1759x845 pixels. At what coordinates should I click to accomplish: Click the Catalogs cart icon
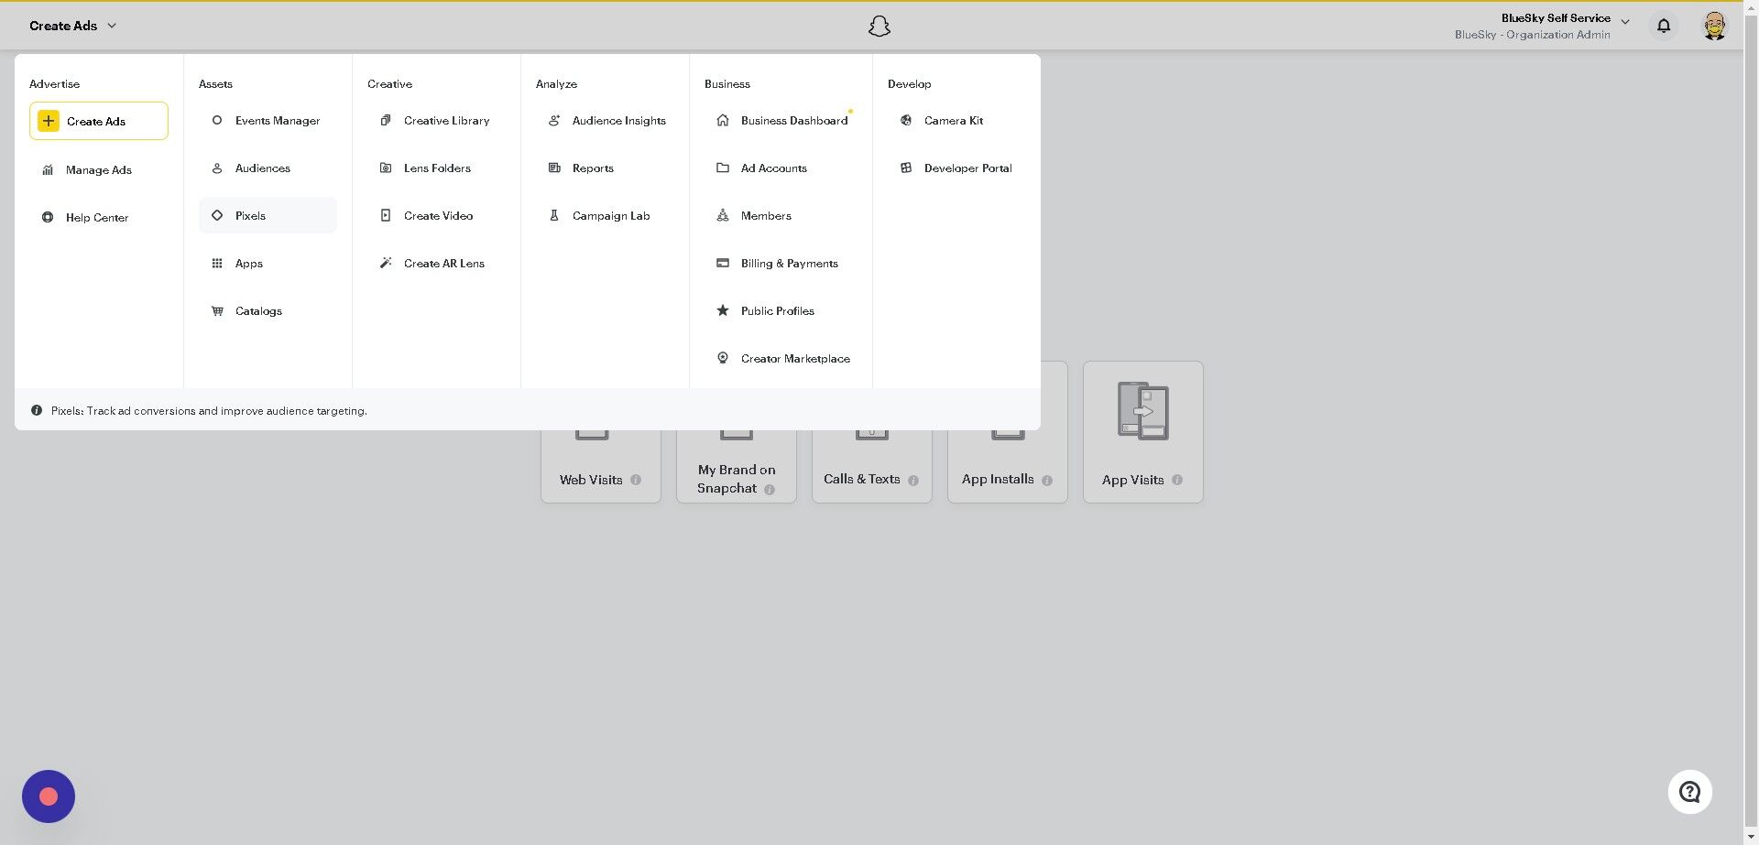(x=217, y=311)
